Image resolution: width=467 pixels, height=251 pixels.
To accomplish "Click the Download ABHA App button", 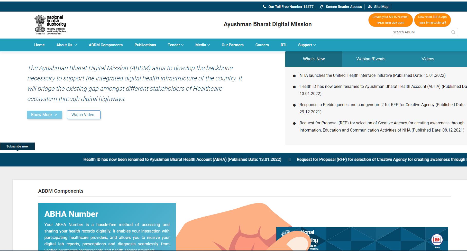I will pyautogui.click(x=432, y=20).
